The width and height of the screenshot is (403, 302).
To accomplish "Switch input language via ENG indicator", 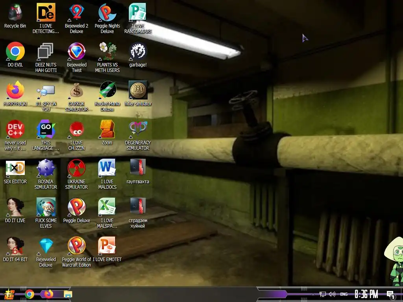I will coord(344,295).
